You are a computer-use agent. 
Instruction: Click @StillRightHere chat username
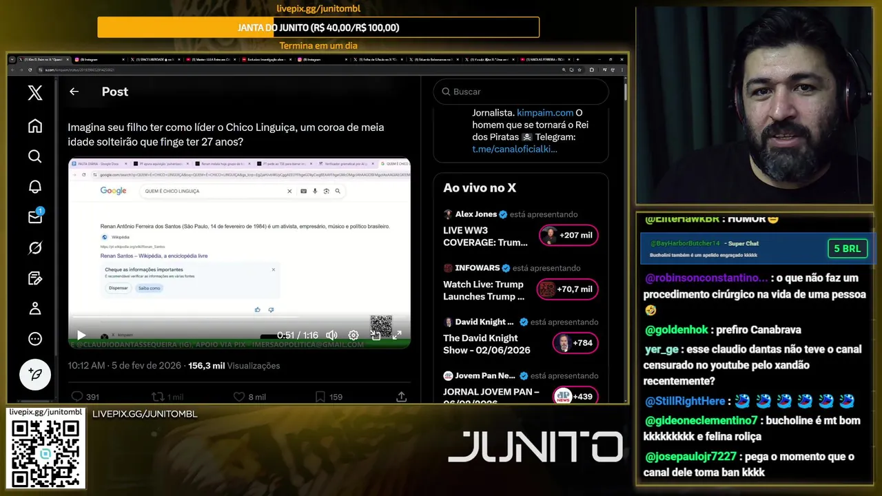click(685, 401)
